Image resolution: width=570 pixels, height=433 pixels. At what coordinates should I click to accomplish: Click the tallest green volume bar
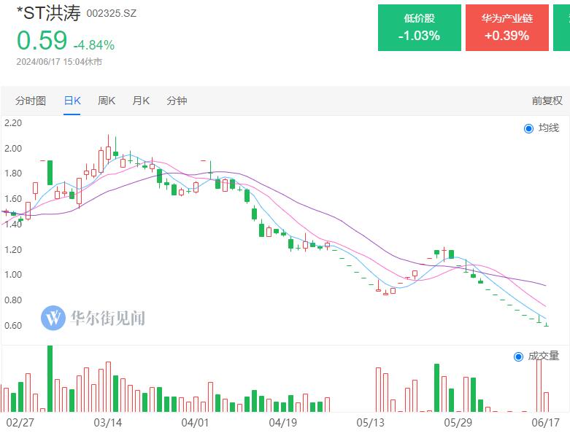[50, 378]
